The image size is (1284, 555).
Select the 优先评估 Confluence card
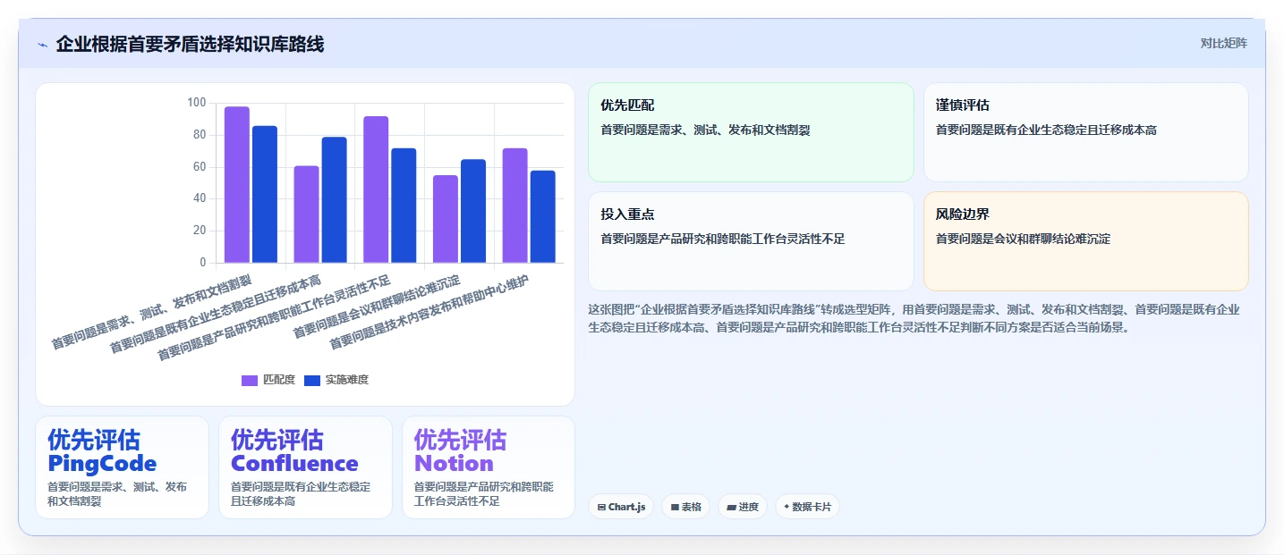coord(305,467)
